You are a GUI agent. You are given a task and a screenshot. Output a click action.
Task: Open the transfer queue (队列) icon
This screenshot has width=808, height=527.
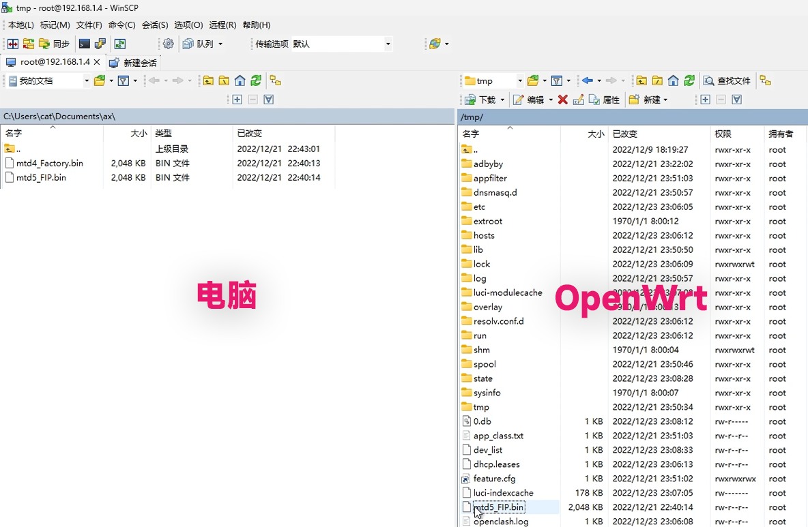(198, 43)
